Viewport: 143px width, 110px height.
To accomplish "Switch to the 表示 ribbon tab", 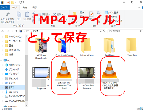I will coord(35,7).
